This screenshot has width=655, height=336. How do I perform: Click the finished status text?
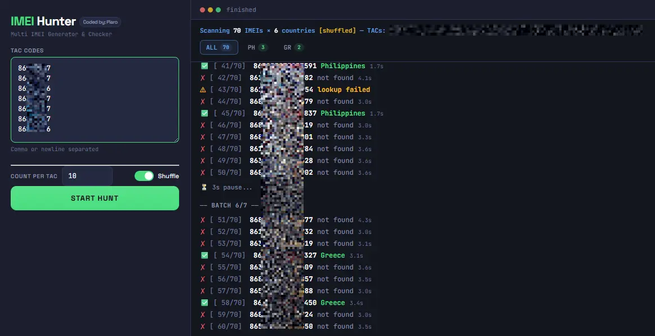tap(241, 10)
